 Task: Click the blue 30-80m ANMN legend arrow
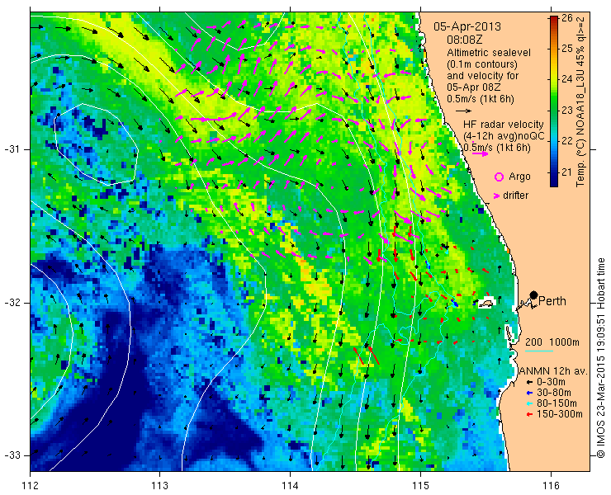(528, 393)
